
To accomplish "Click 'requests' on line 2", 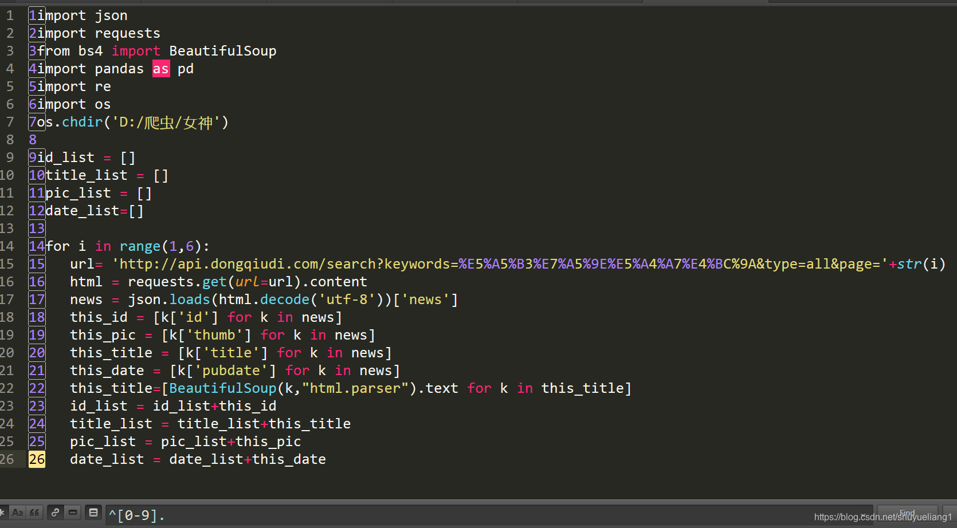I will click(x=127, y=33).
